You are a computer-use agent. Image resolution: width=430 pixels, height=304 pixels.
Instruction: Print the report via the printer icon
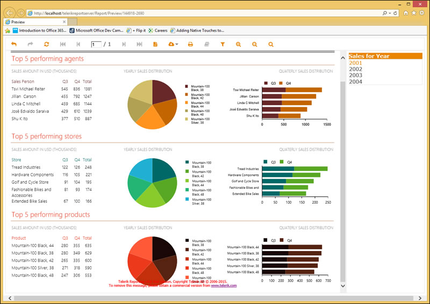pyautogui.click(x=190, y=44)
